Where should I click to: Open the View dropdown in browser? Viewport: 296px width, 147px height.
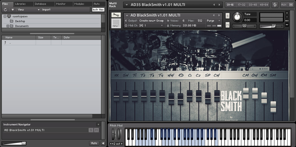click(x=29, y=10)
